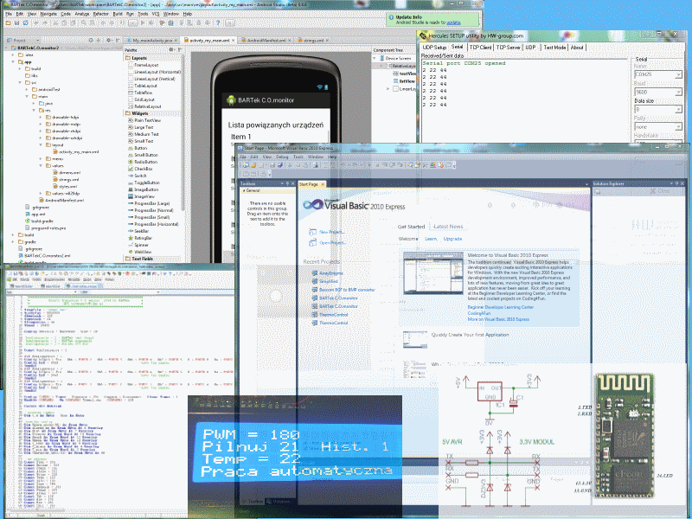Expand the General group in Toolbox panel
This screenshot has width=692, height=519.
244,190
